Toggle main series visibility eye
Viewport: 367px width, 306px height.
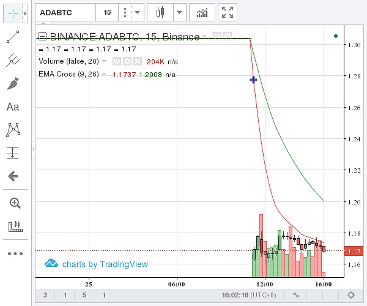pos(217,36)
